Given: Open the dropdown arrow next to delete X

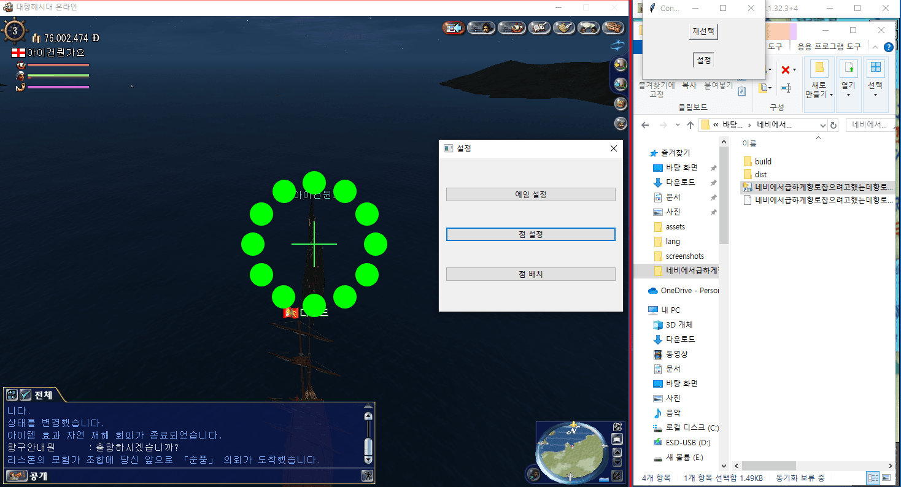Looking at the screenshot, I should pos(795,70).
